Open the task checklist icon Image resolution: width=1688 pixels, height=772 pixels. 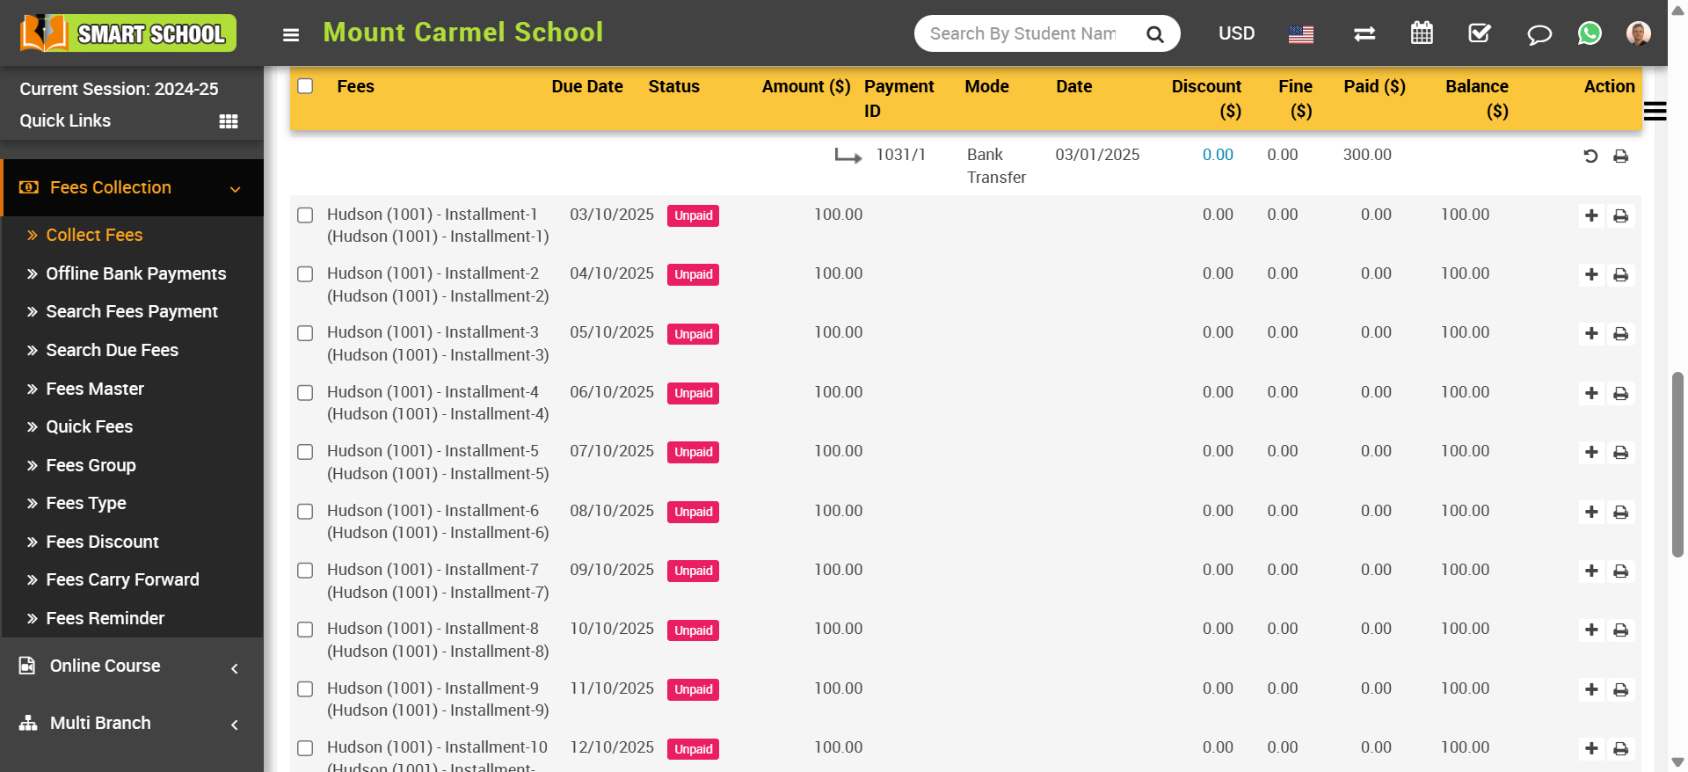point(1480,33)
